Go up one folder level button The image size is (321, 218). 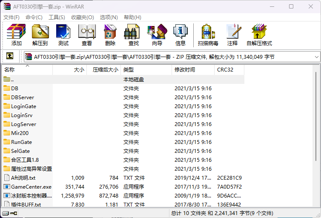pyautogui.click(x=10, y=56)
